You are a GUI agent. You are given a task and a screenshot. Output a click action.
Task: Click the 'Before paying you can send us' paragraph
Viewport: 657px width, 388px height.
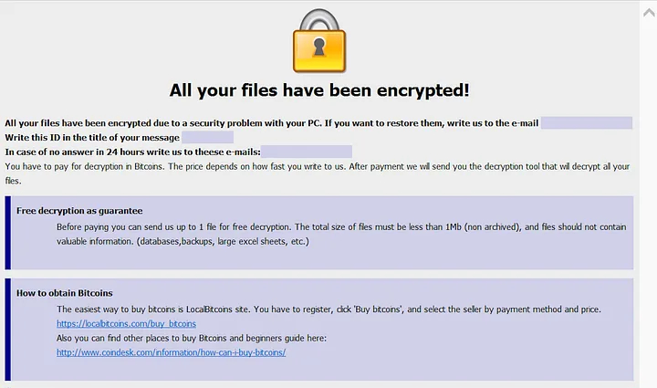(341, 234)
